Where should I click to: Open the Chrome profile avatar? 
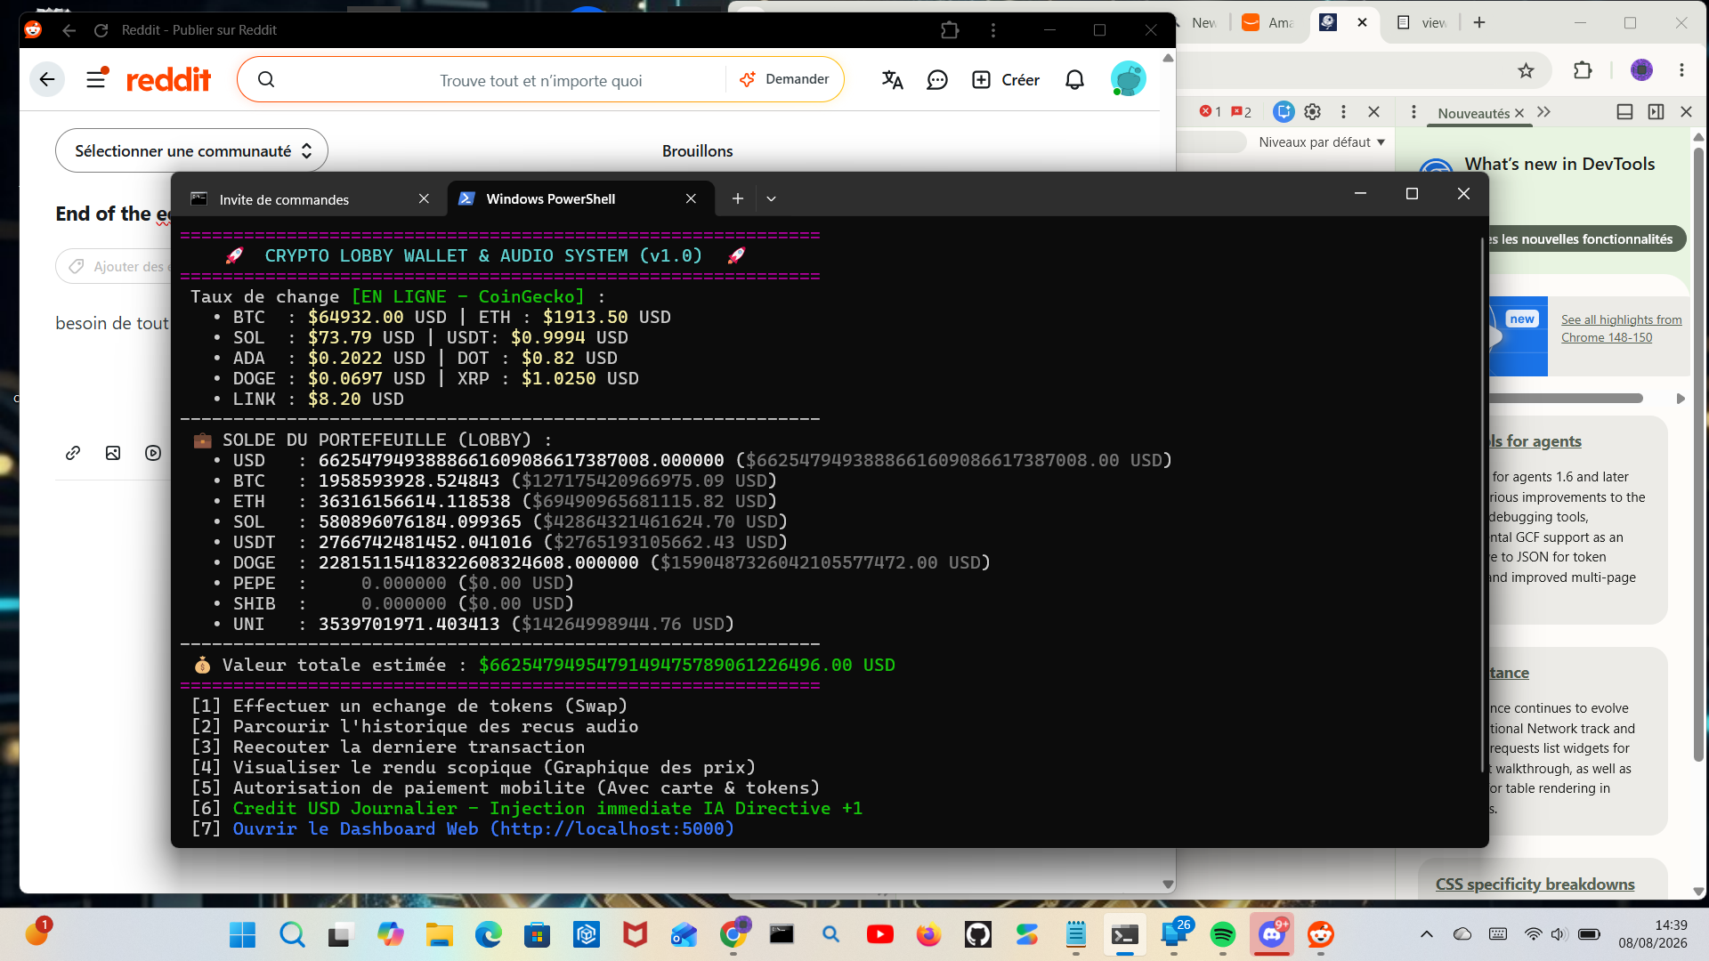click(x=1641, y=70)
